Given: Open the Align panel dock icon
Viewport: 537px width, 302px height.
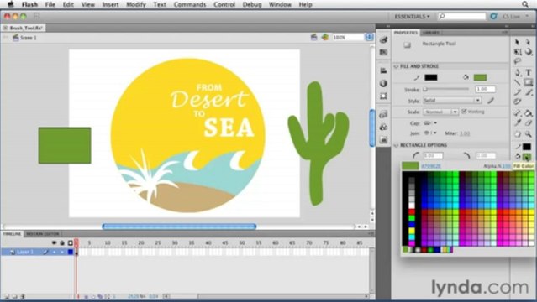Looking at the screenshot, I should pyautogui.click(x=383, y=70).
